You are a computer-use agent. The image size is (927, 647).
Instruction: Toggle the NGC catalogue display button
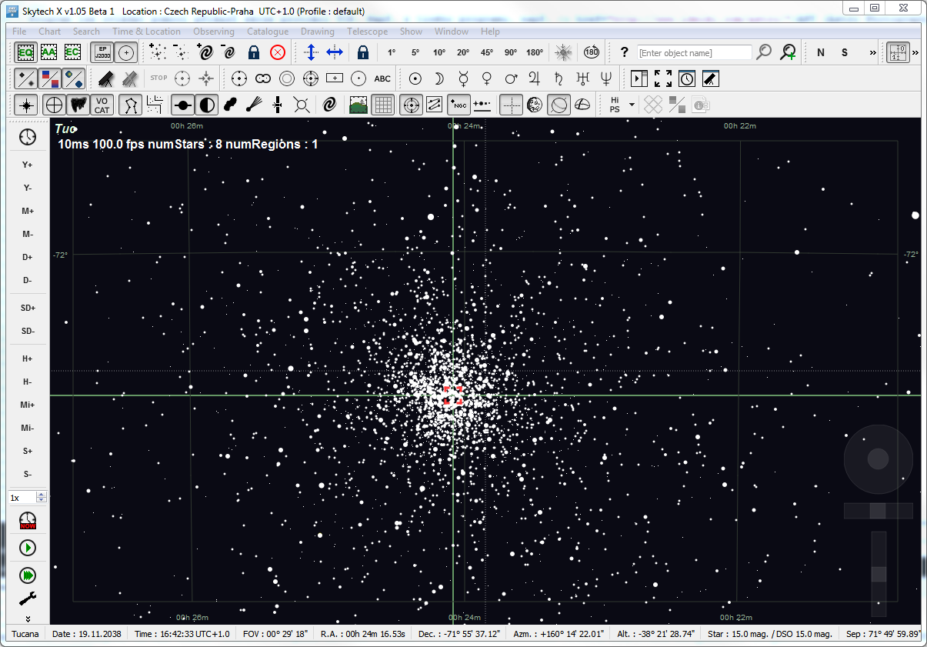point(460,105)
